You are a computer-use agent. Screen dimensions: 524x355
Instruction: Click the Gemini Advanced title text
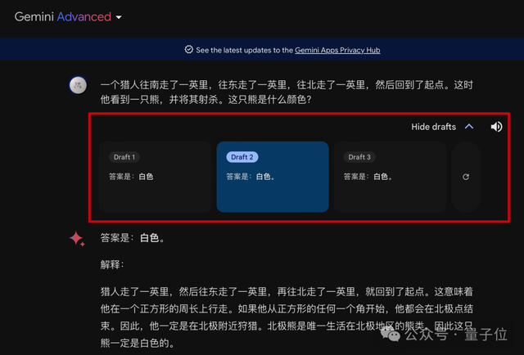(x=63, y=16)
